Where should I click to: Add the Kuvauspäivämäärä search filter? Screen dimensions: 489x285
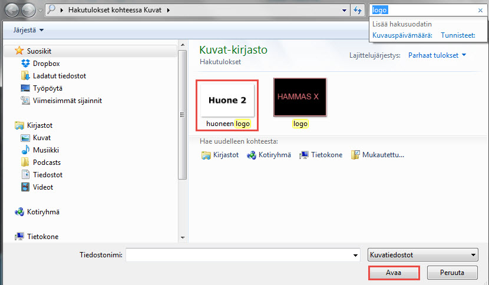pos(402,35)
